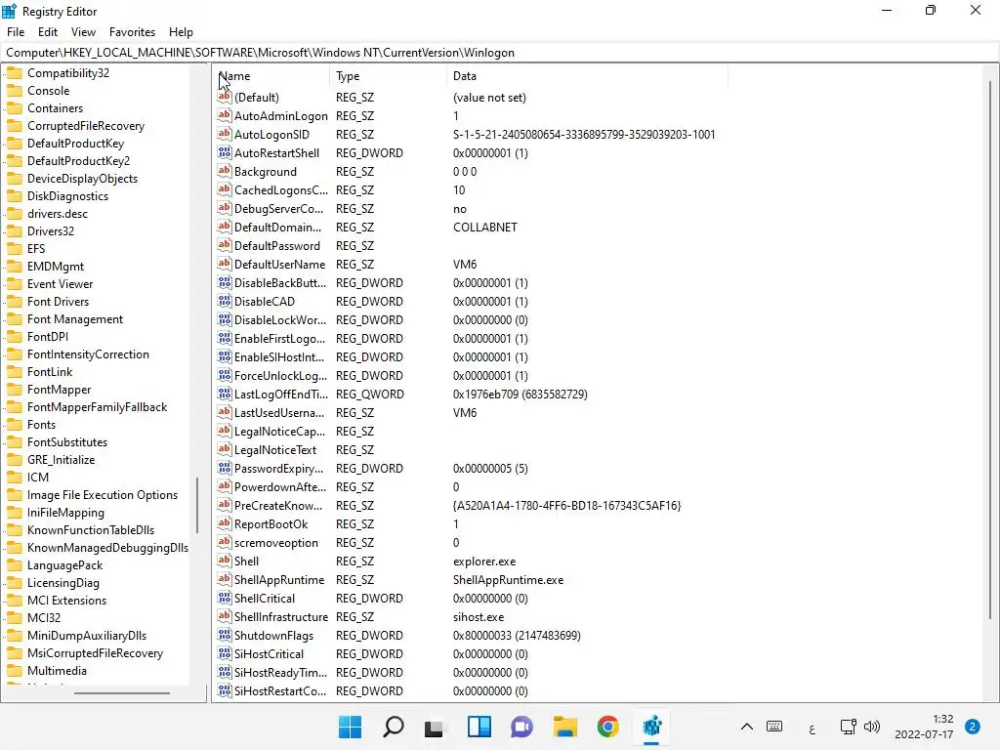Click the string icon beside (Default) value
1000x750 pixels.
click(224, 97)
